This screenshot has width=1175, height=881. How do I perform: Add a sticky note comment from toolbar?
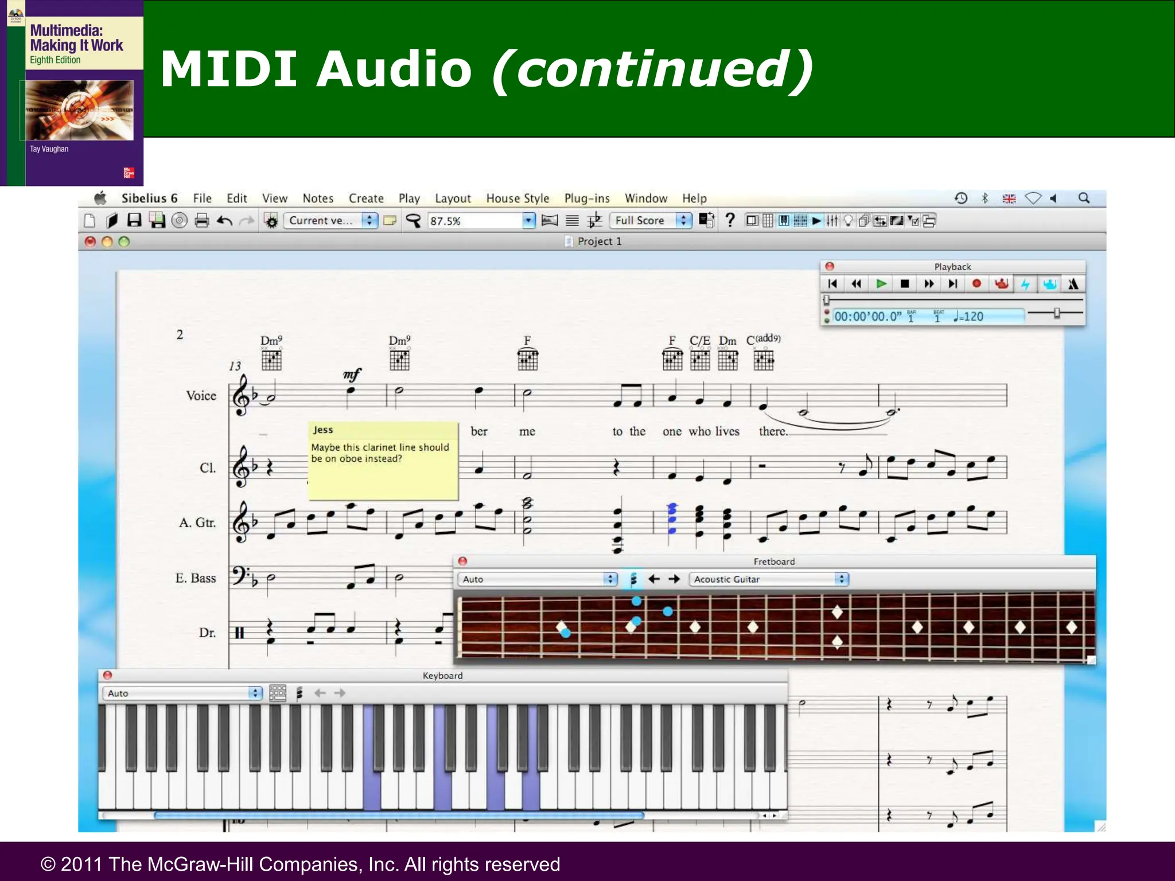pos(390,221)
